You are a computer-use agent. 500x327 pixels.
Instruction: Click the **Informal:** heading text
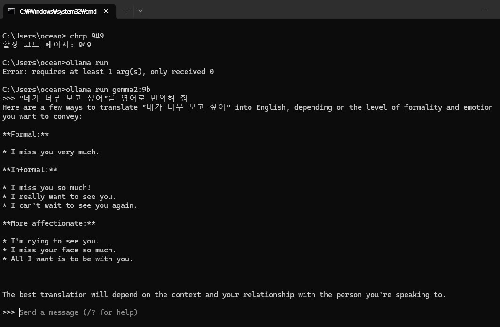click(30, 170)
